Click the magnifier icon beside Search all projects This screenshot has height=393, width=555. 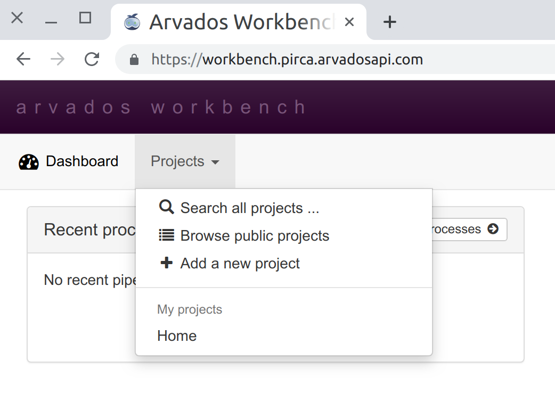coord(167,207)
